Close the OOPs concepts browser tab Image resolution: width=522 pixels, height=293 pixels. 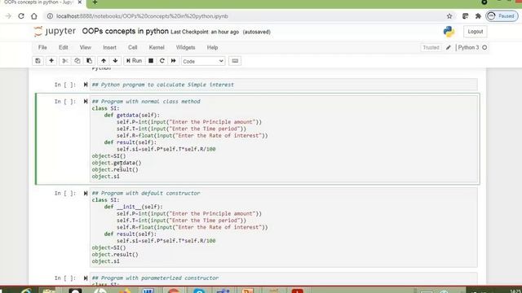pos(80,2)
